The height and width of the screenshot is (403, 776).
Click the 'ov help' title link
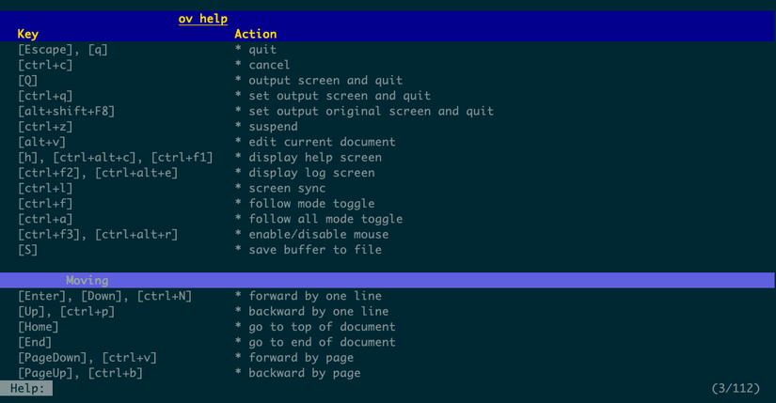tap(202, 19)
